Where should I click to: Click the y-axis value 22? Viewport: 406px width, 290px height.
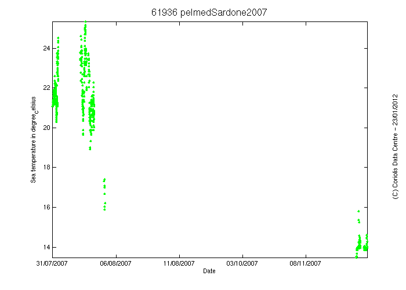coord(46,88)
